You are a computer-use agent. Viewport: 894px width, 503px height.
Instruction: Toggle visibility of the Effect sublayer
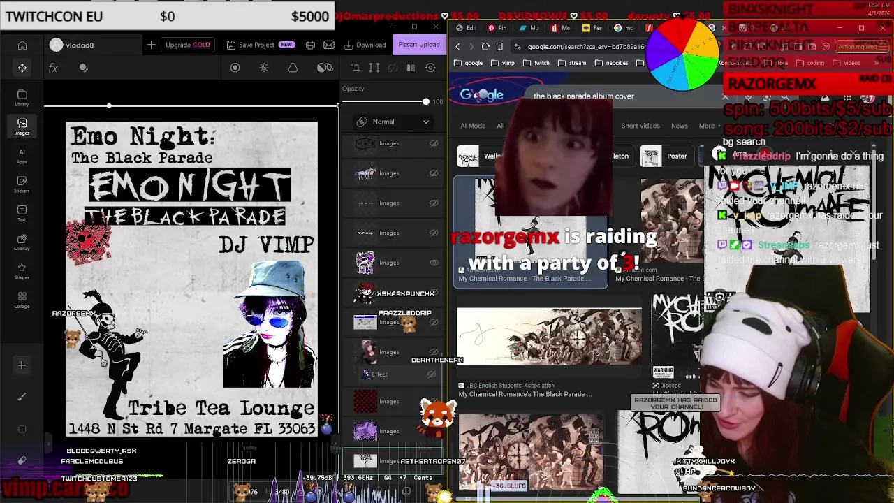click(x=432, y=374)
